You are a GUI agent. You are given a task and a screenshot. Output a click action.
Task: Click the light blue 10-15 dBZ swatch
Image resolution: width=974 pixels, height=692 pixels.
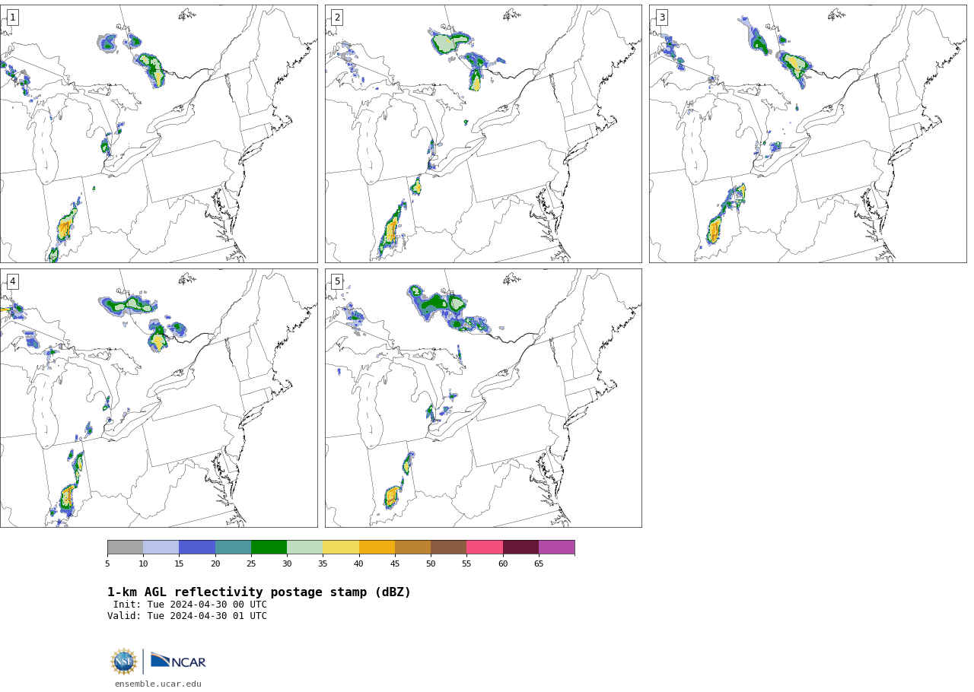161,548
